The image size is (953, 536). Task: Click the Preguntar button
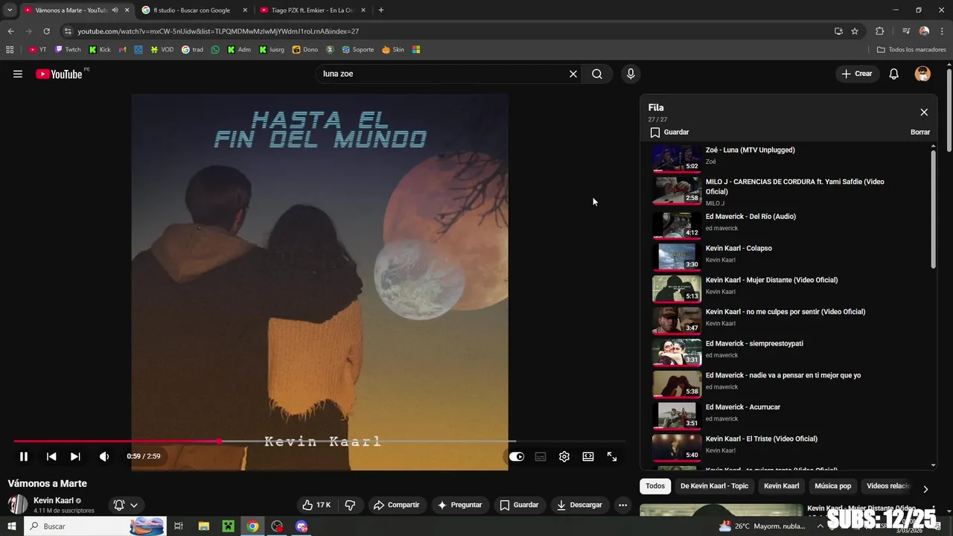coord(460,505)
